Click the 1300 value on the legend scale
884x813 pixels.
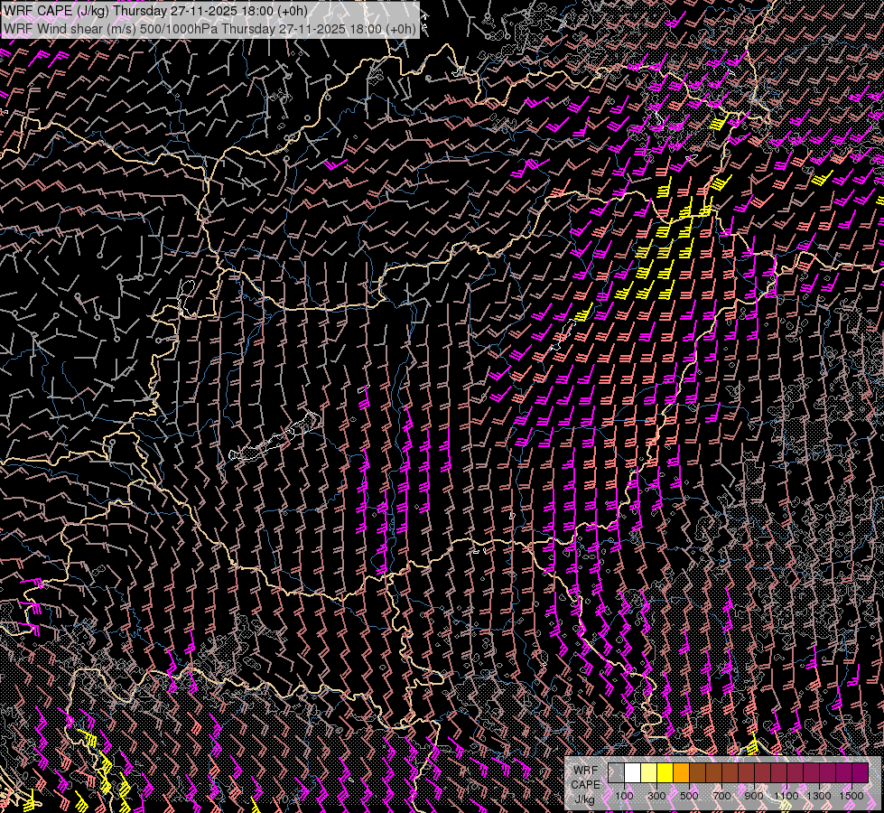(x=819, y=796)
